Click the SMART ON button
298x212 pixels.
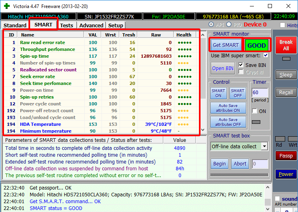tap(218, 93)
